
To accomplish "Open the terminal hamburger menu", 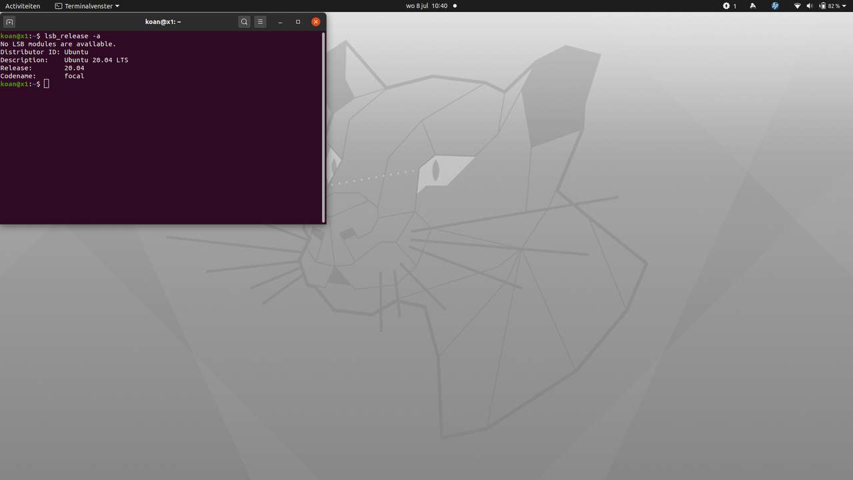I will click(x=261, y=22).
